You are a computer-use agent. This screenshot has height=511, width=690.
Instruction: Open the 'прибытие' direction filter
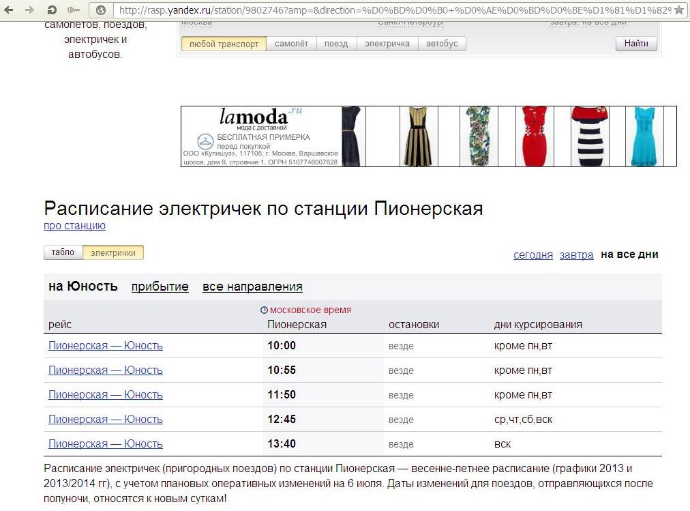[x=160, y=287]
